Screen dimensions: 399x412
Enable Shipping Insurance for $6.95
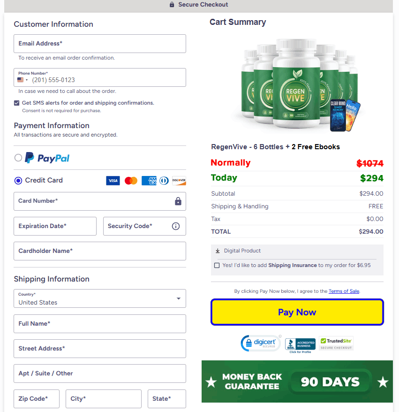(x=217, y=266)
